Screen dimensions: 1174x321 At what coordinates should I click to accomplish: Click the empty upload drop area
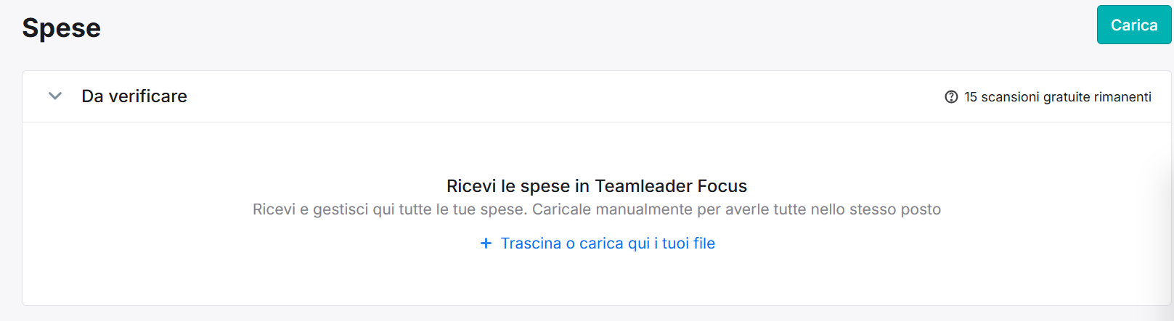[x=597, y=214]
